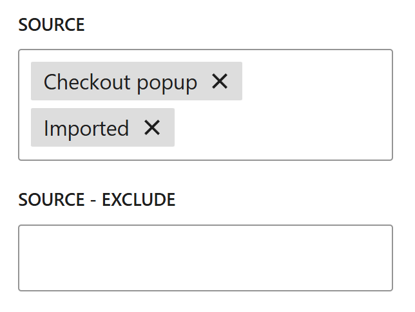This screenshot has height=312, width=415.
Task: Select the Checkout popup tag text
Action: (x=121, y=82)
